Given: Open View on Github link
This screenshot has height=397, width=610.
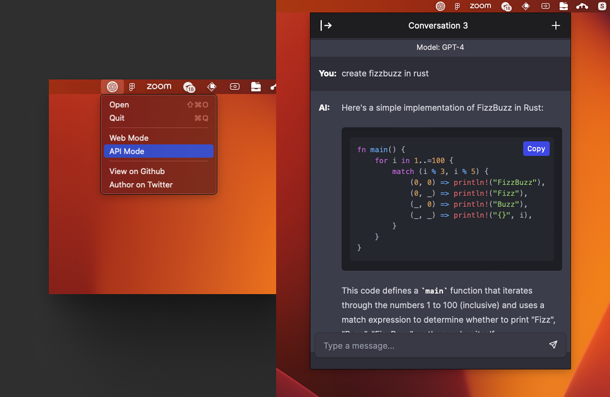Looking at the screenshot, I should coord(137,171).
